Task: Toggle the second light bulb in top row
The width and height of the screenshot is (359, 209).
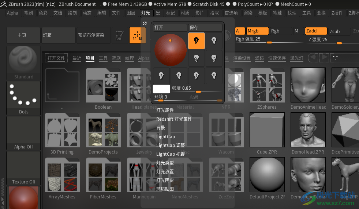Action: coord(214,40)
